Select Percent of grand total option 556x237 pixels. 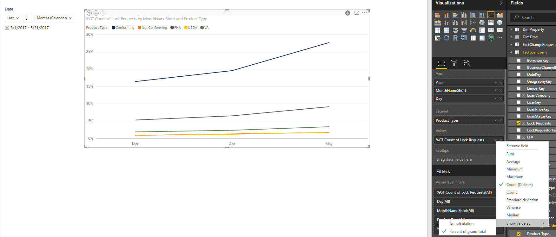pos(467,232)
